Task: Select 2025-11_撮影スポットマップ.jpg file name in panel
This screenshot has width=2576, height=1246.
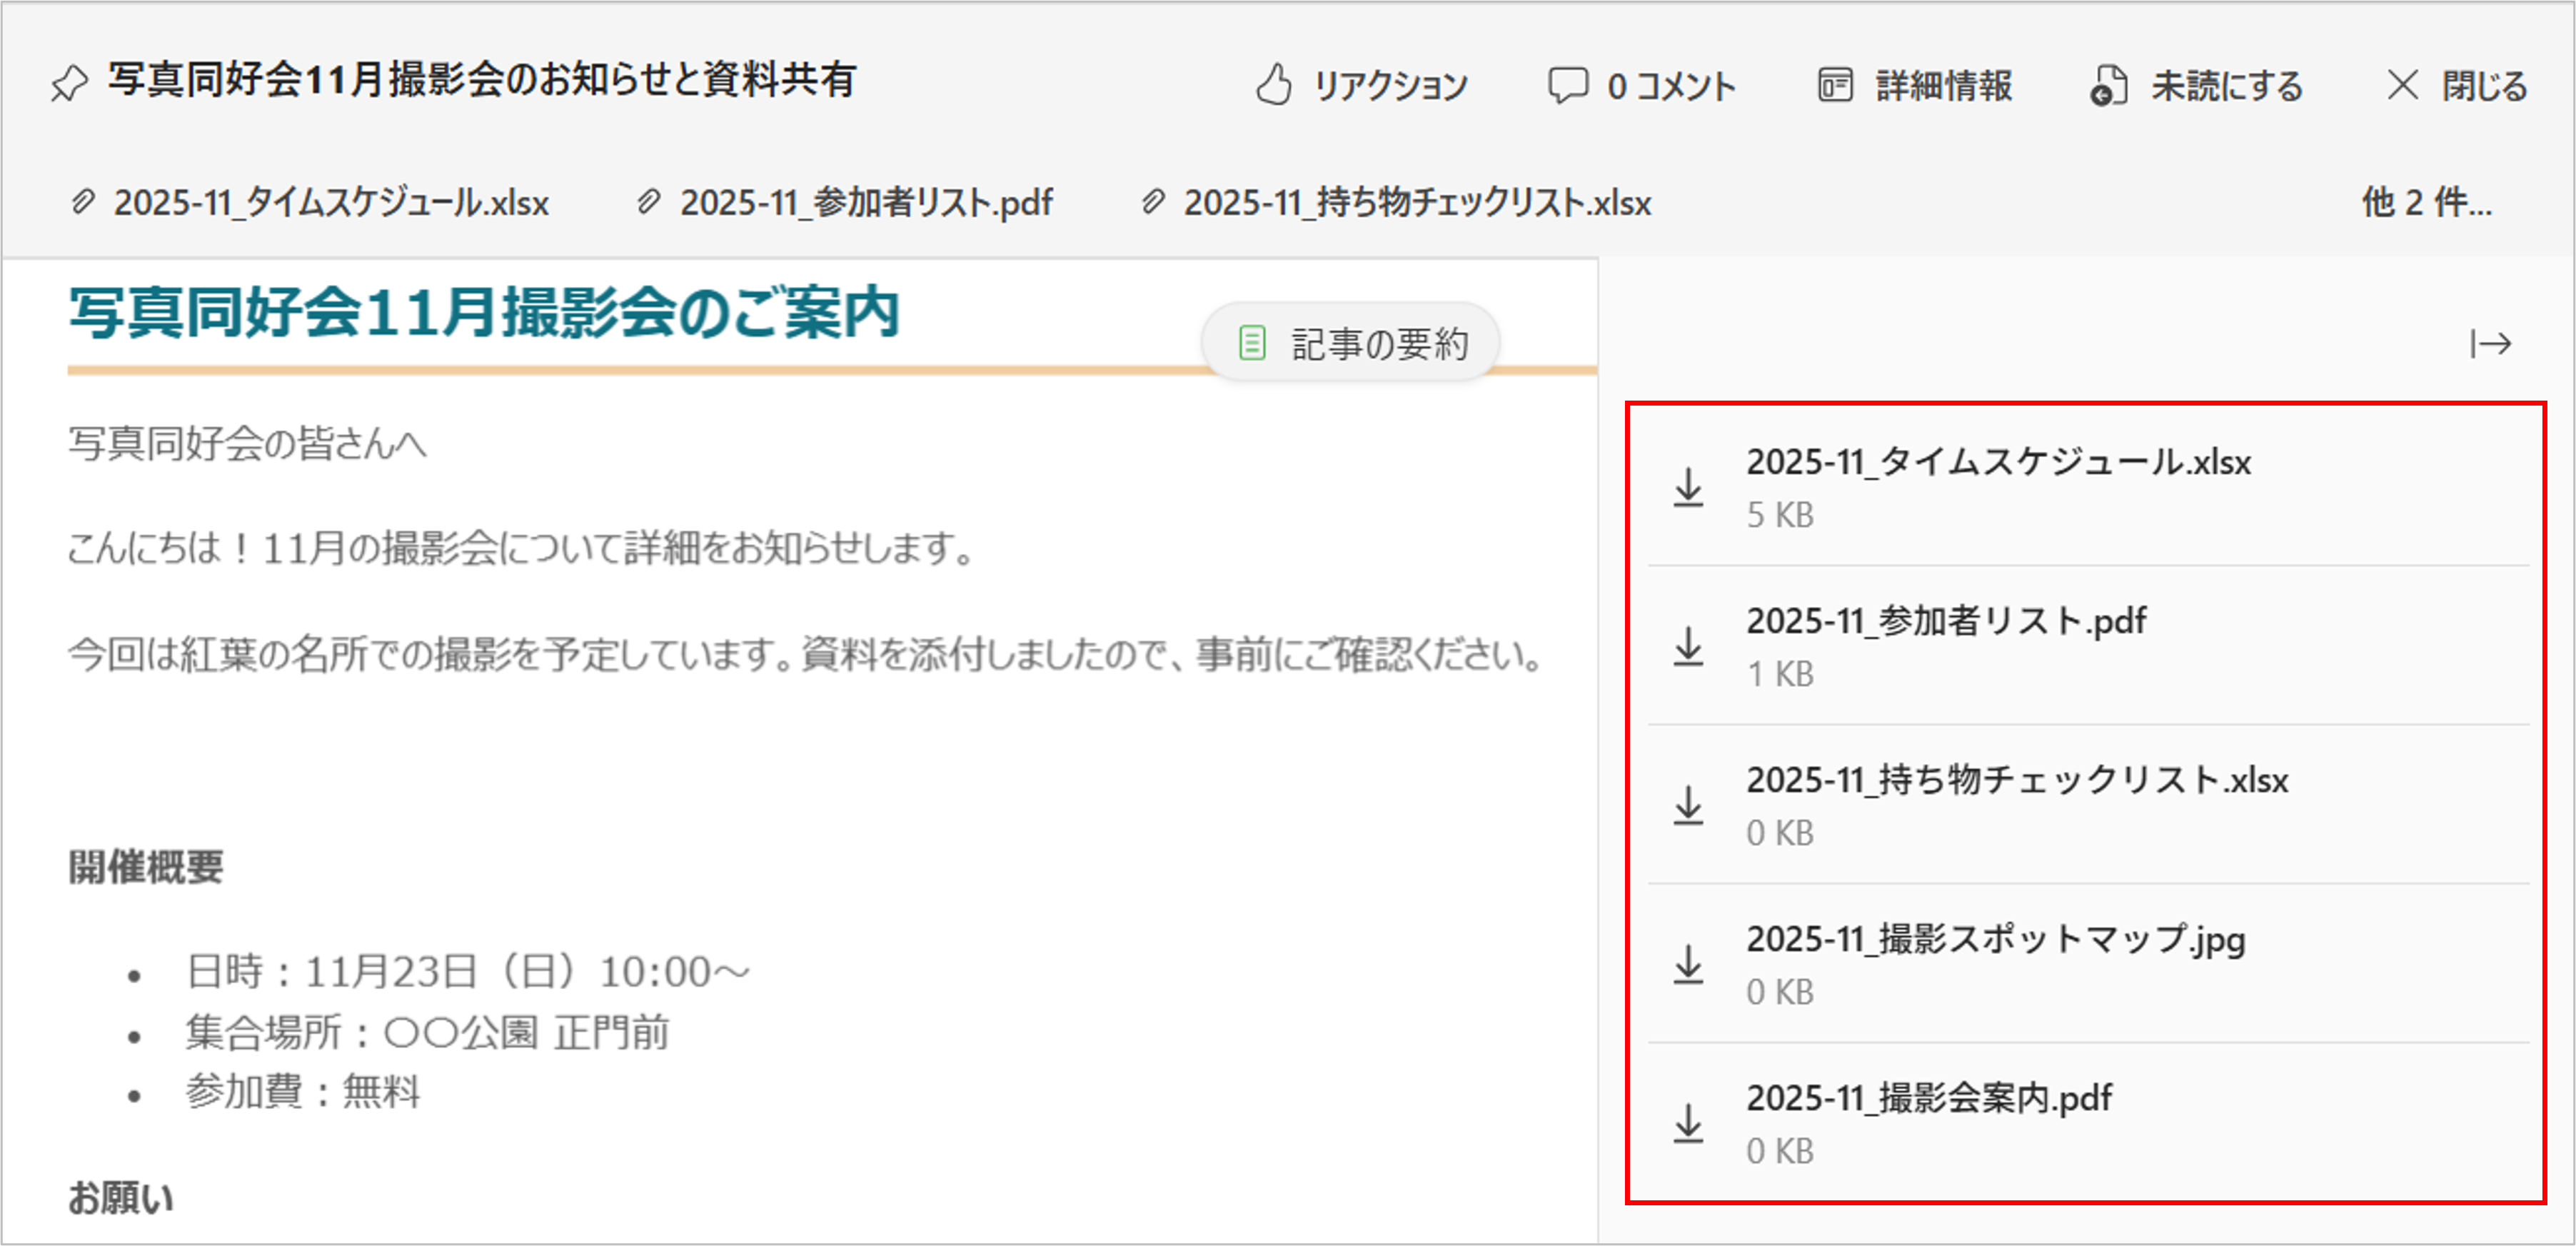Action: 1995,939
